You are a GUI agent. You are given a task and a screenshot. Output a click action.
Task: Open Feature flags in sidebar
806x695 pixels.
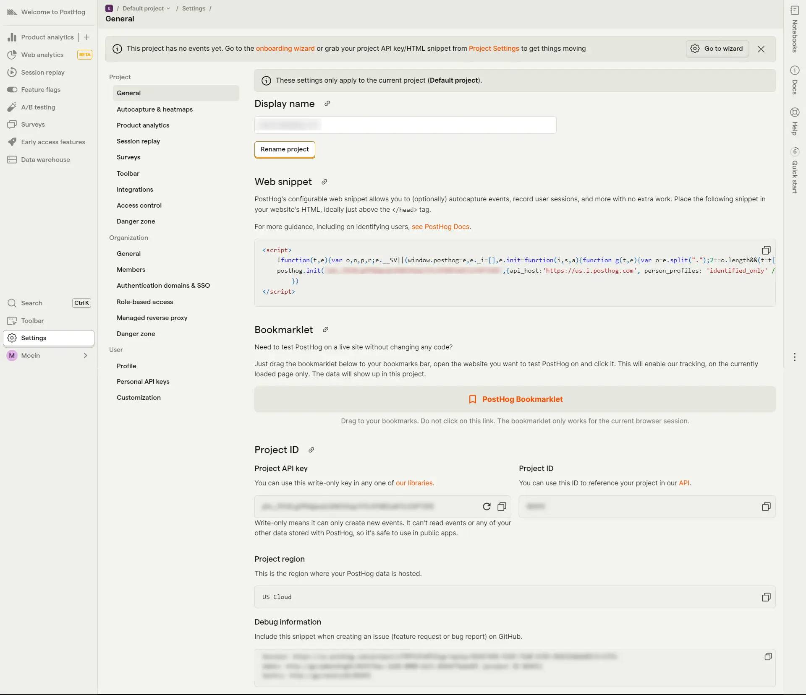pos(41,90)
